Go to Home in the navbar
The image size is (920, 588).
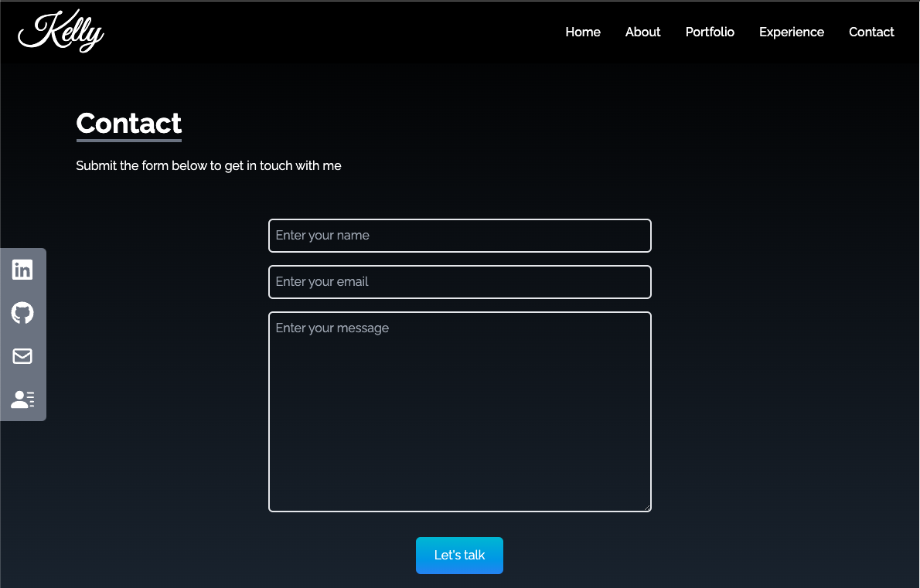583,32
